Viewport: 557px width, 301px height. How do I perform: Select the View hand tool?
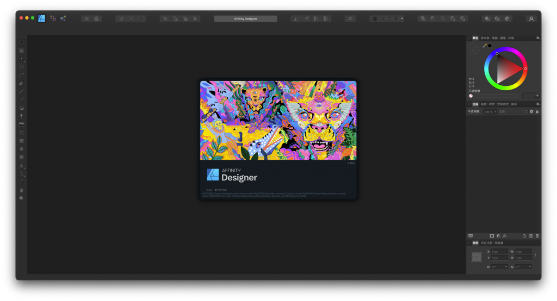click(x=21, y=190)
